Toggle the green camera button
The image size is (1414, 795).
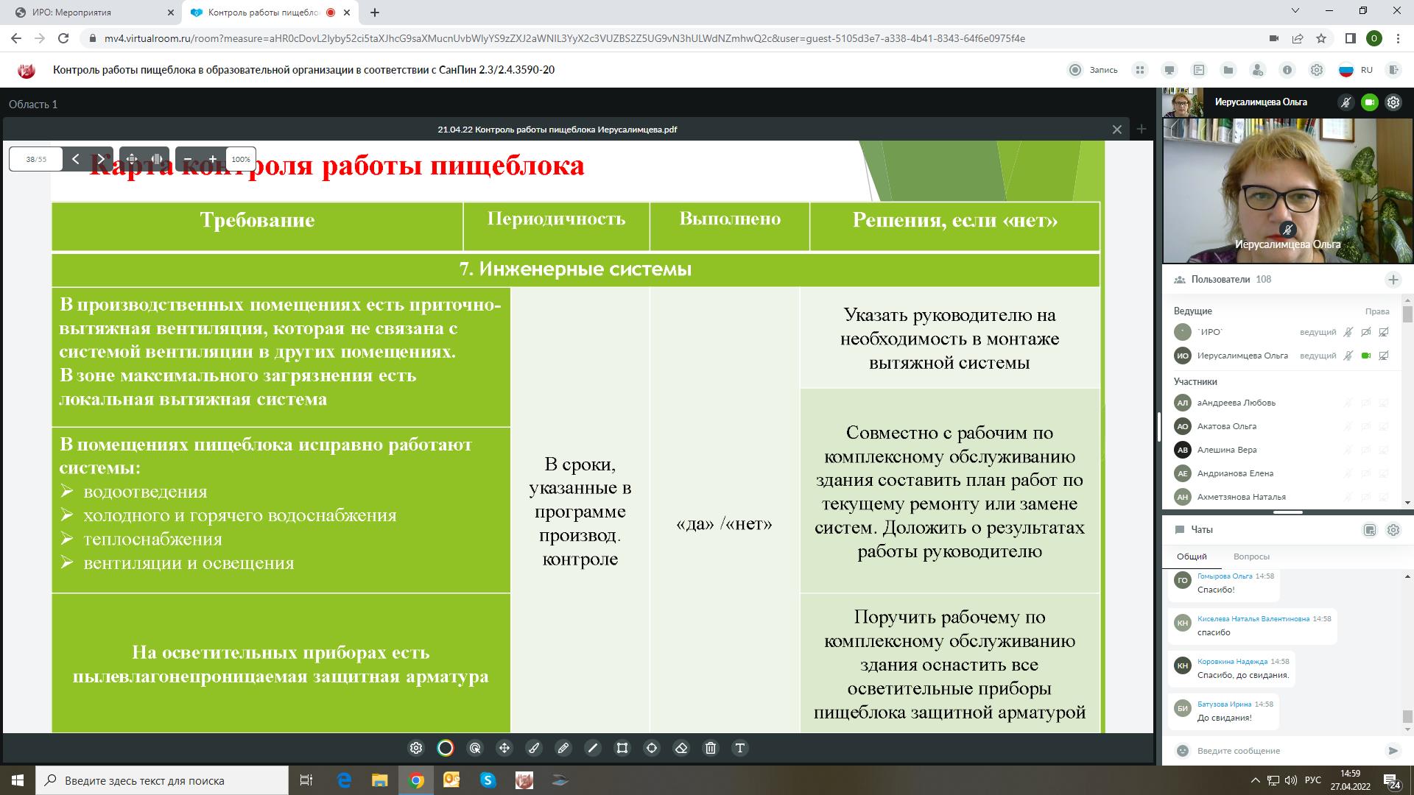[1370, 102]
